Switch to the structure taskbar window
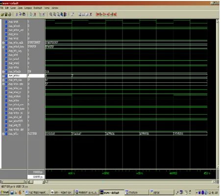 [137, 193]
